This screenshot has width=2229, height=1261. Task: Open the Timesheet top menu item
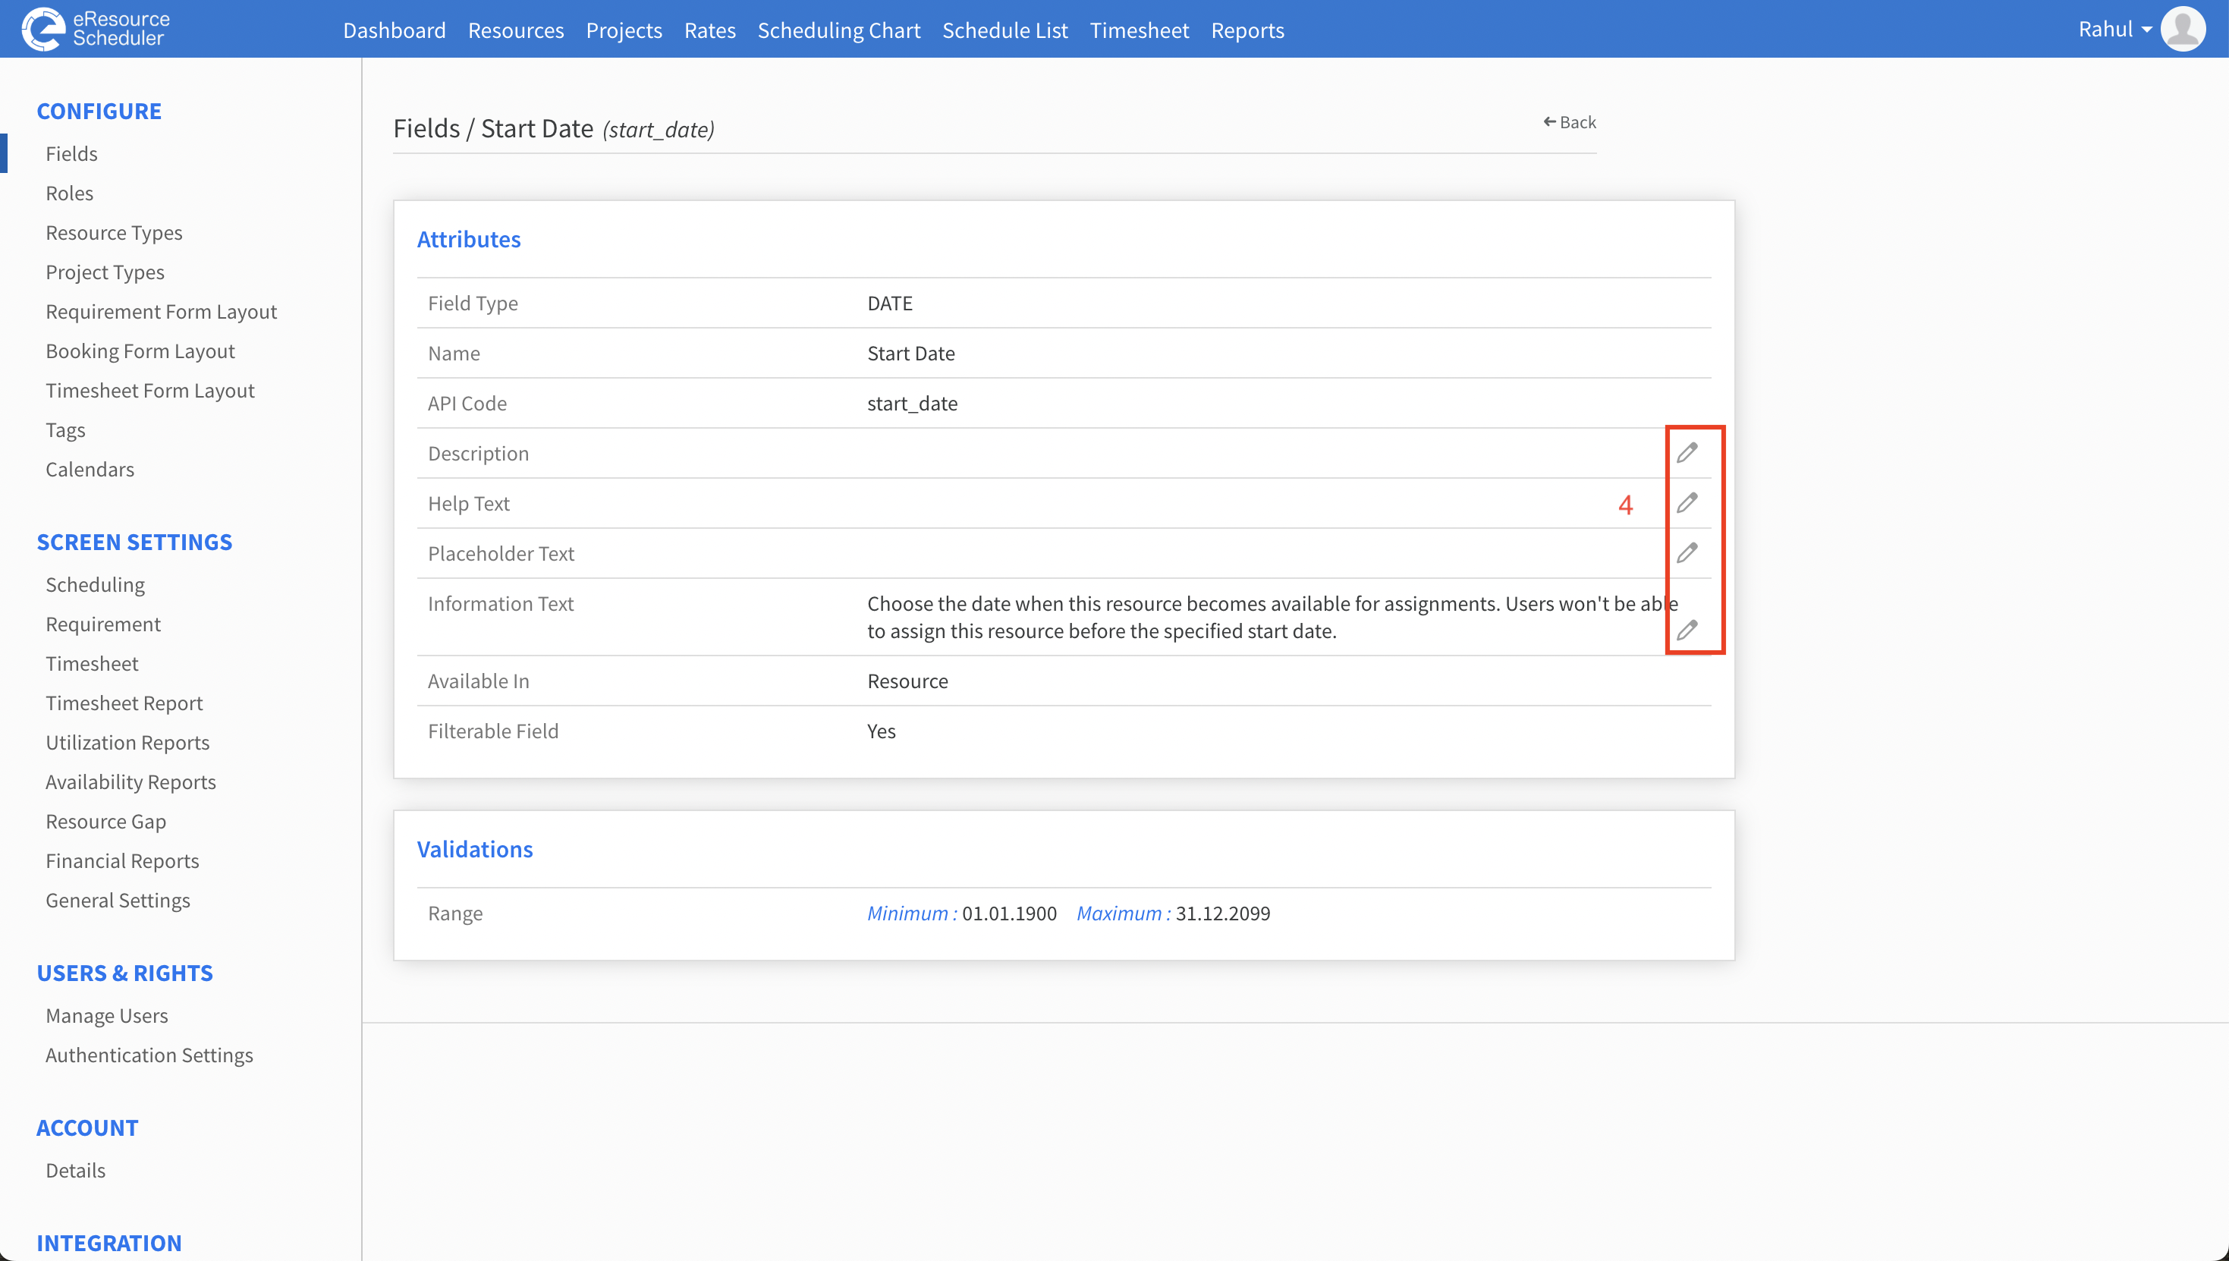[1139, 30]
